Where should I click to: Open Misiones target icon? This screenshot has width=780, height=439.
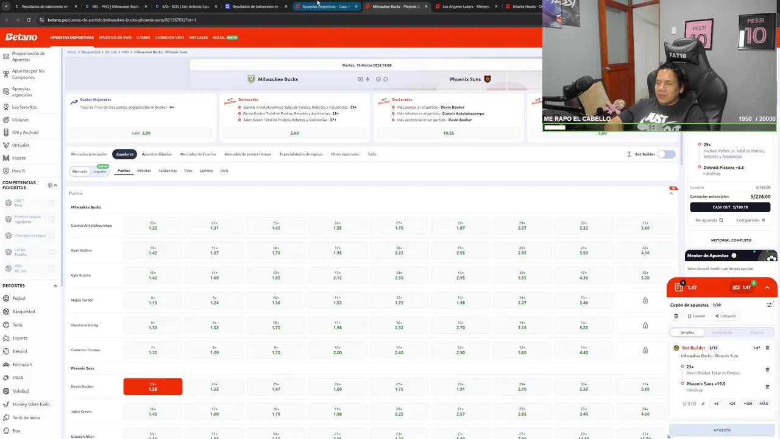[5, 120]
